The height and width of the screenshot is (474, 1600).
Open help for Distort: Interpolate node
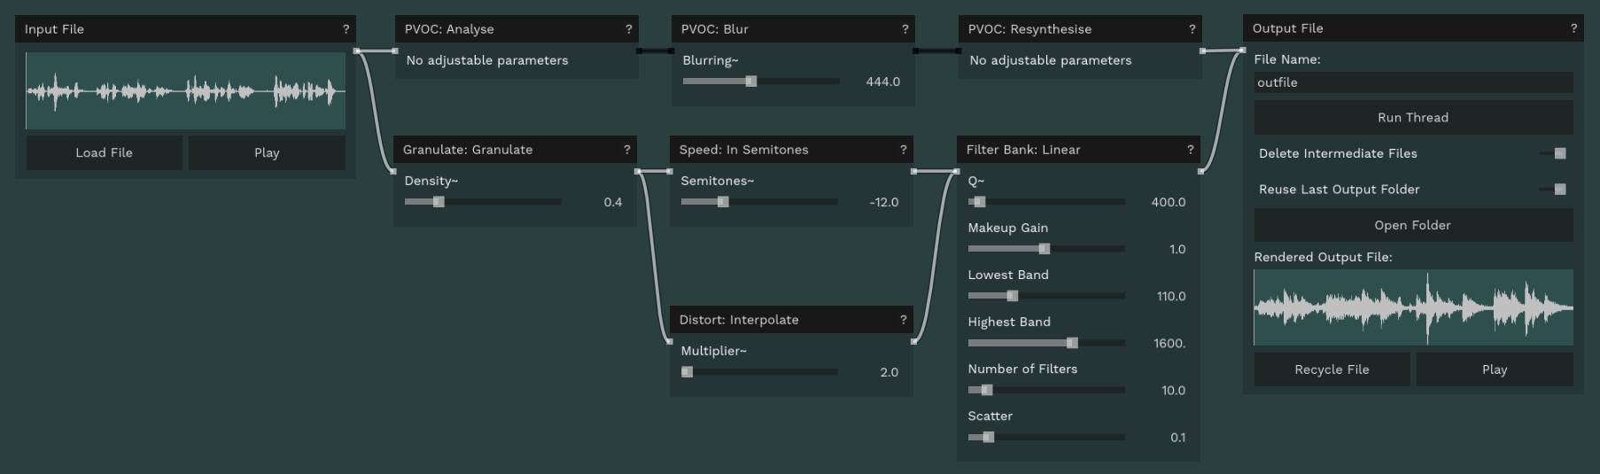point(904,320)
